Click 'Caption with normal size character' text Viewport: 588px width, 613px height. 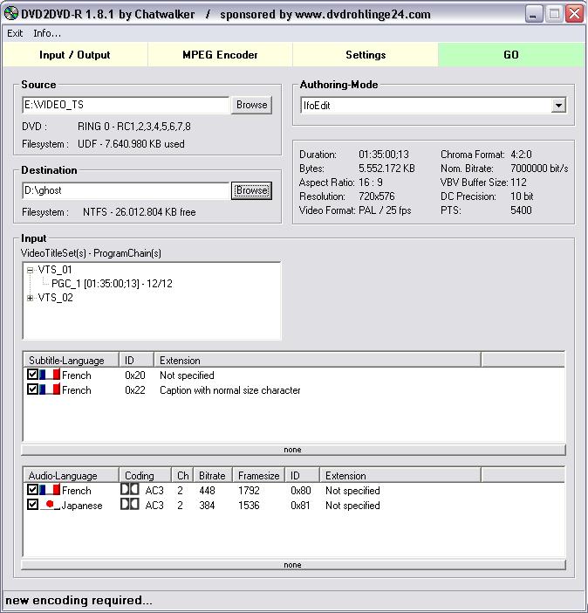pyautogui.click(x=230, y=390)
